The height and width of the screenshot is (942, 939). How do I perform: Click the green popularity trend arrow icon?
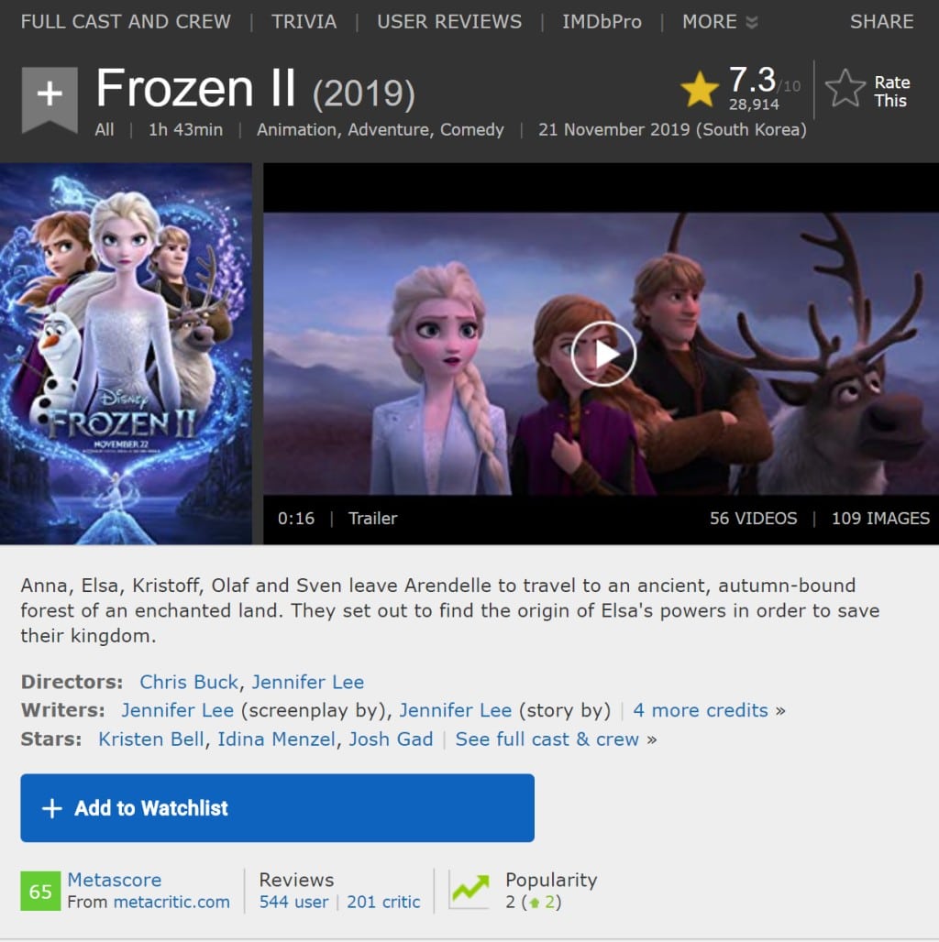470,889
